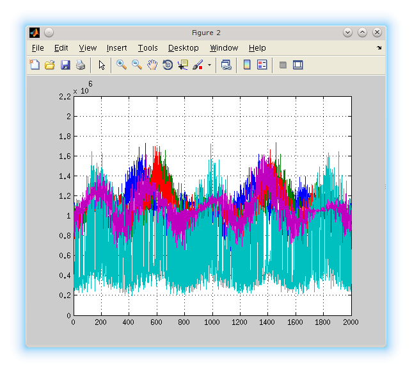The height and width of the screenshot is (373, 412).
Task: Insert a colorbar via toolbar icon
Action: (247, 65)
